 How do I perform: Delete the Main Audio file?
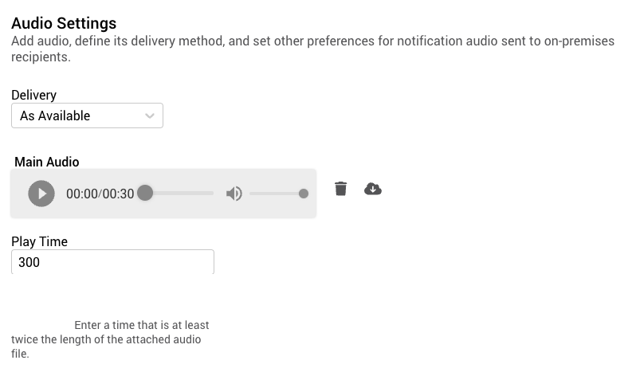pos(341,189)
